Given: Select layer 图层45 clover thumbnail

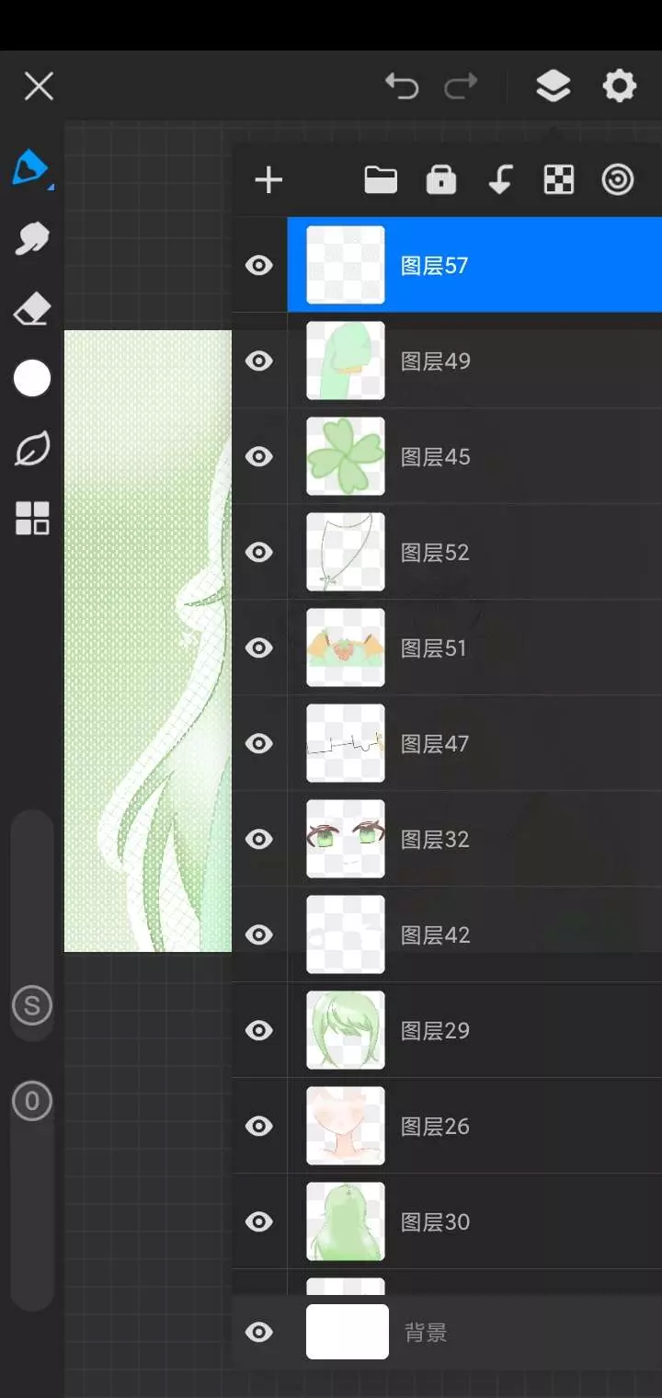Looking at the screenshot, I should (x=346, y=456).
